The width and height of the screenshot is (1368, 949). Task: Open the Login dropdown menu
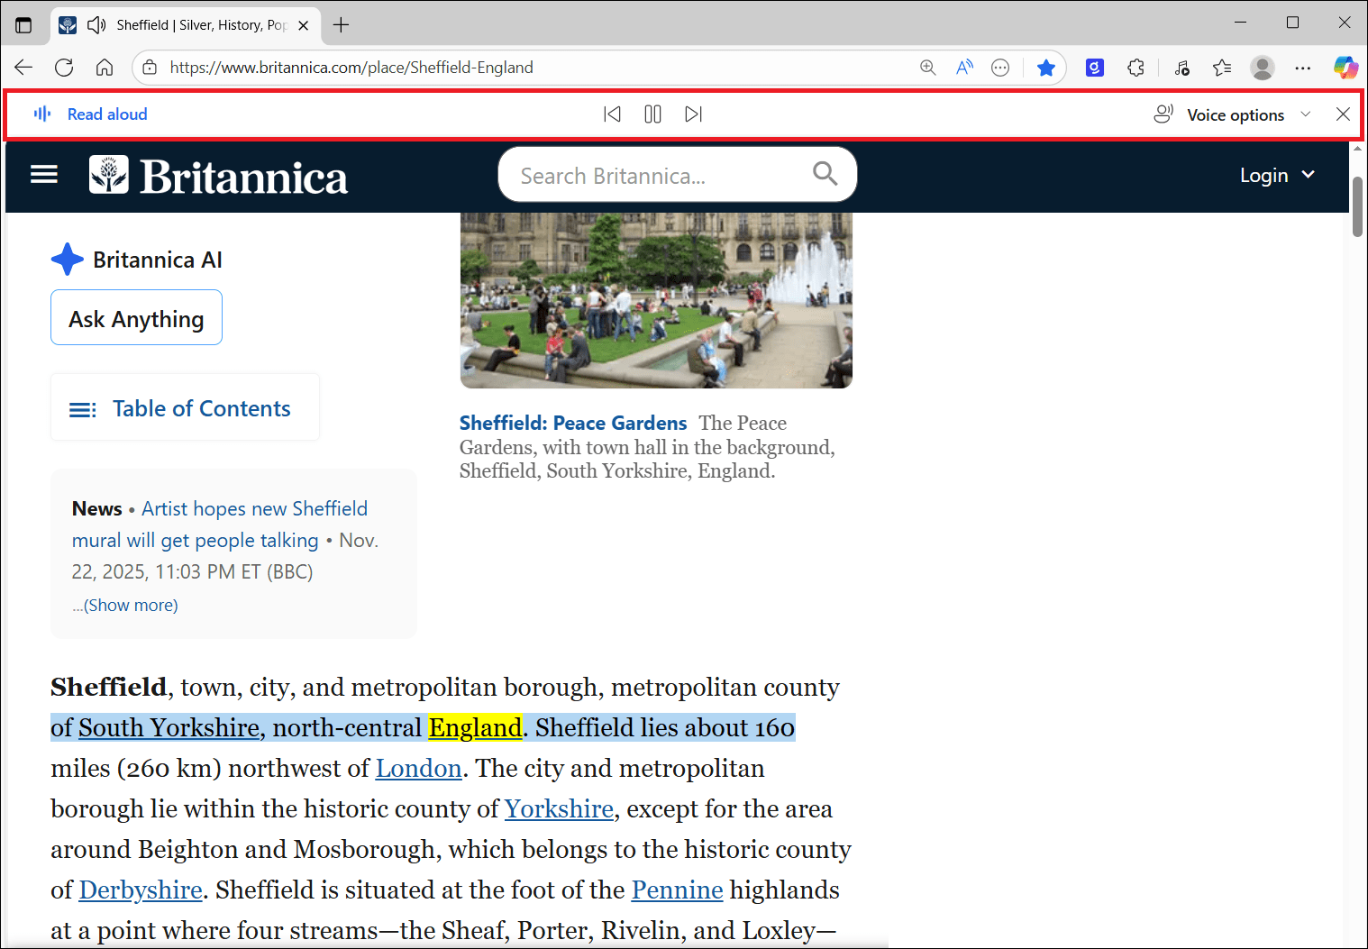click(1276, 175)
